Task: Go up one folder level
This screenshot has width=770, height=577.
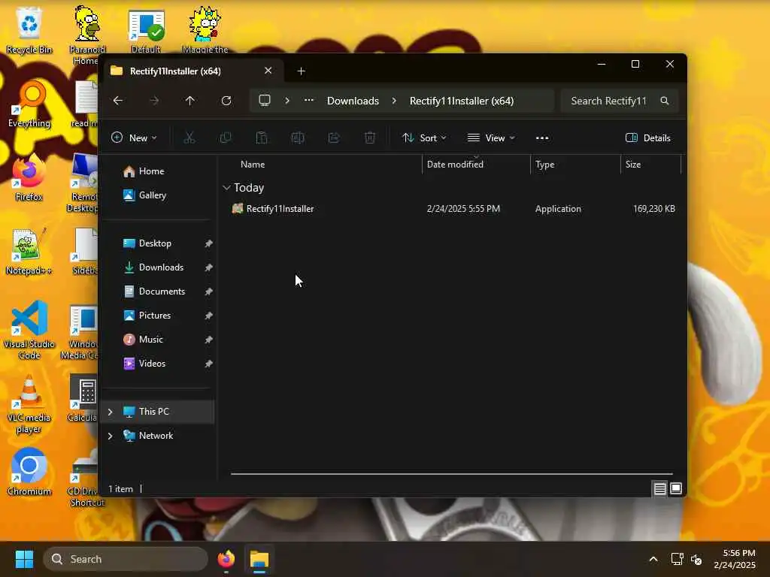Action: 190,101
